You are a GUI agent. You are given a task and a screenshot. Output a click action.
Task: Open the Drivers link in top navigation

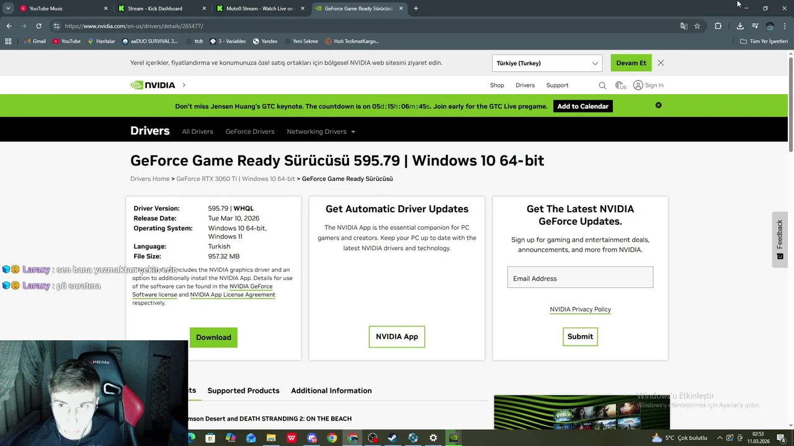tap(525, 85)
